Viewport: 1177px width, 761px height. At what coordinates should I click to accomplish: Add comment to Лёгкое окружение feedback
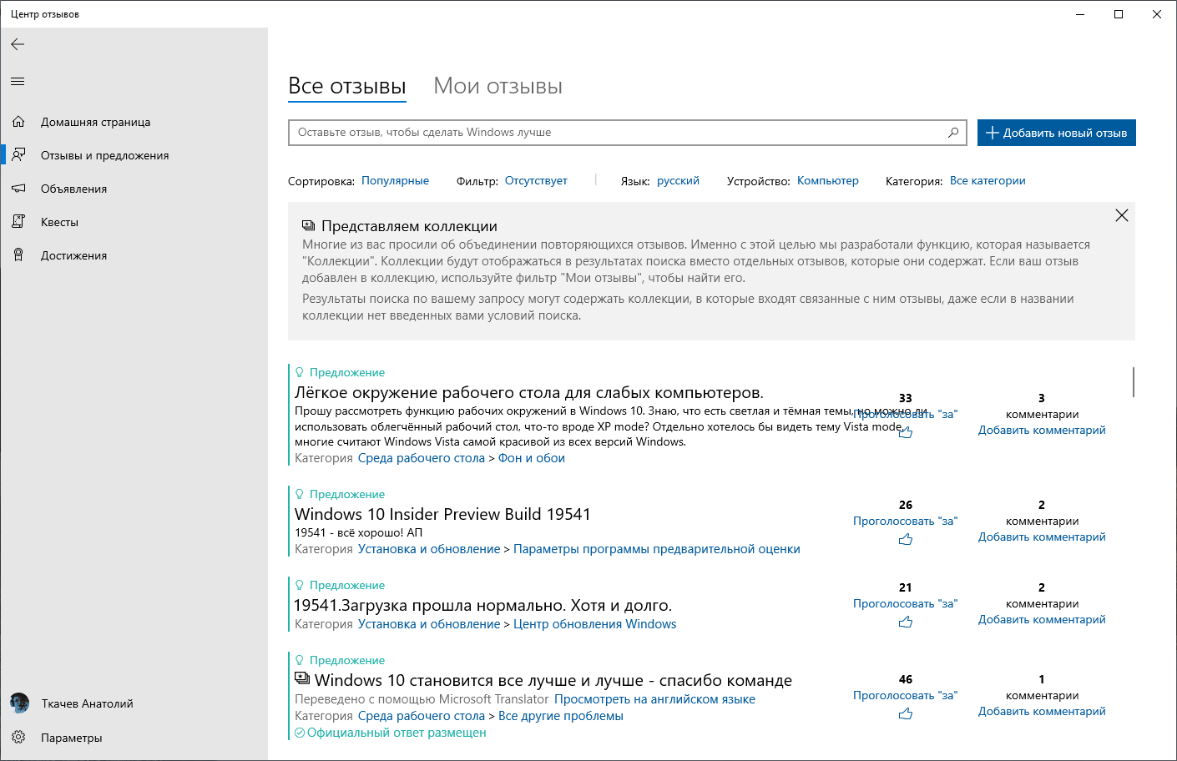(1042, 430)
